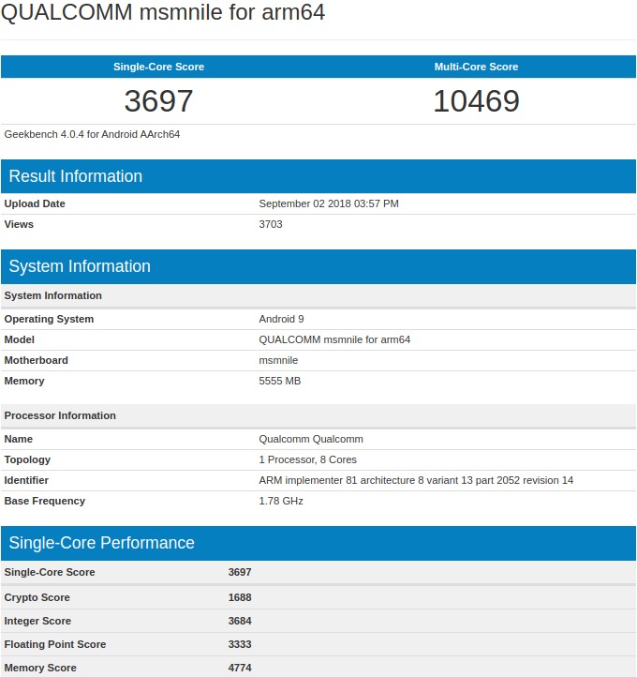Screen dimensions: 637x677
Task: Select the Topology value 1 Processor, 8 Cores
Action: [x=307, y=459]
